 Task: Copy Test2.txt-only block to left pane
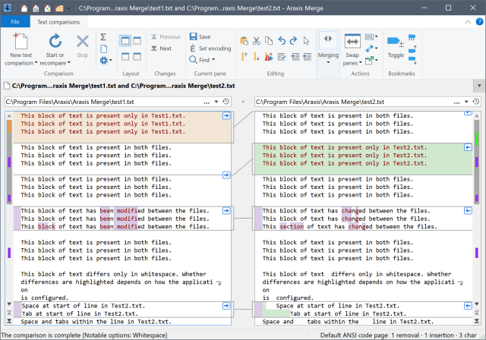click(468, 147)
